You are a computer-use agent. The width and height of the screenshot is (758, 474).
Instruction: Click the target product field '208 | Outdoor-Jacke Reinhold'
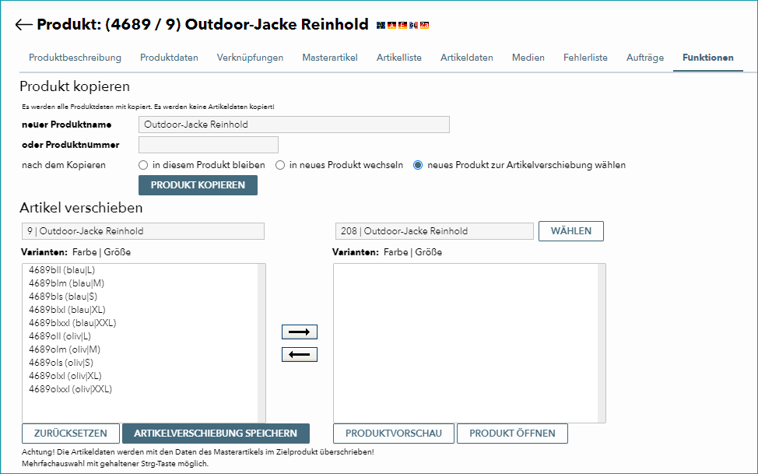(434, 231)
